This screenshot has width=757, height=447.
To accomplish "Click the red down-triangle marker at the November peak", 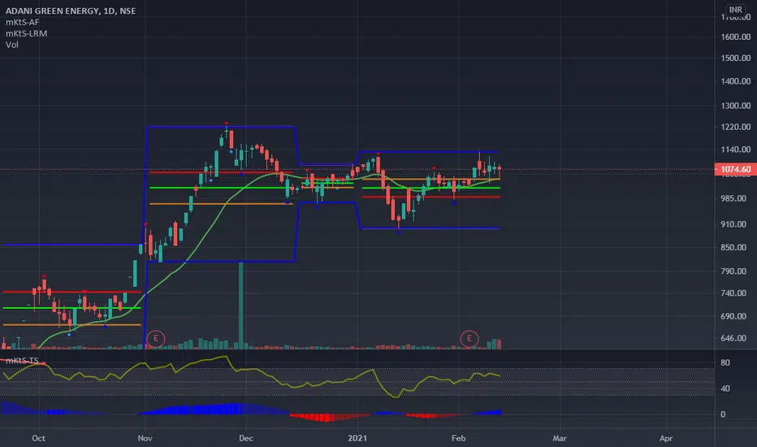I will click(227, 124).
